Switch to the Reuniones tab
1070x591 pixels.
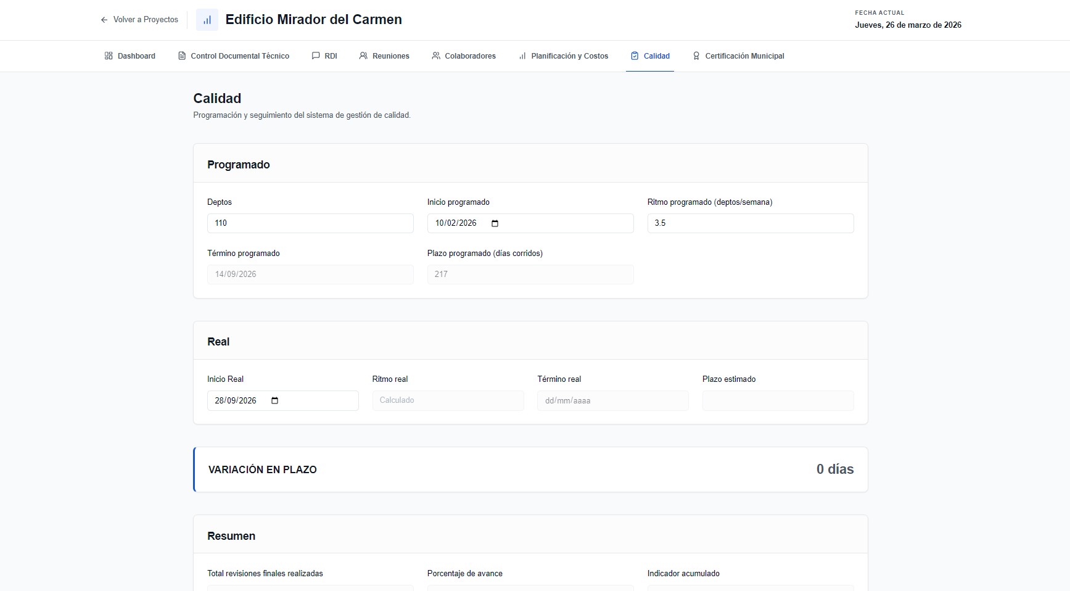pyautogui.click(x=384, y=56)
